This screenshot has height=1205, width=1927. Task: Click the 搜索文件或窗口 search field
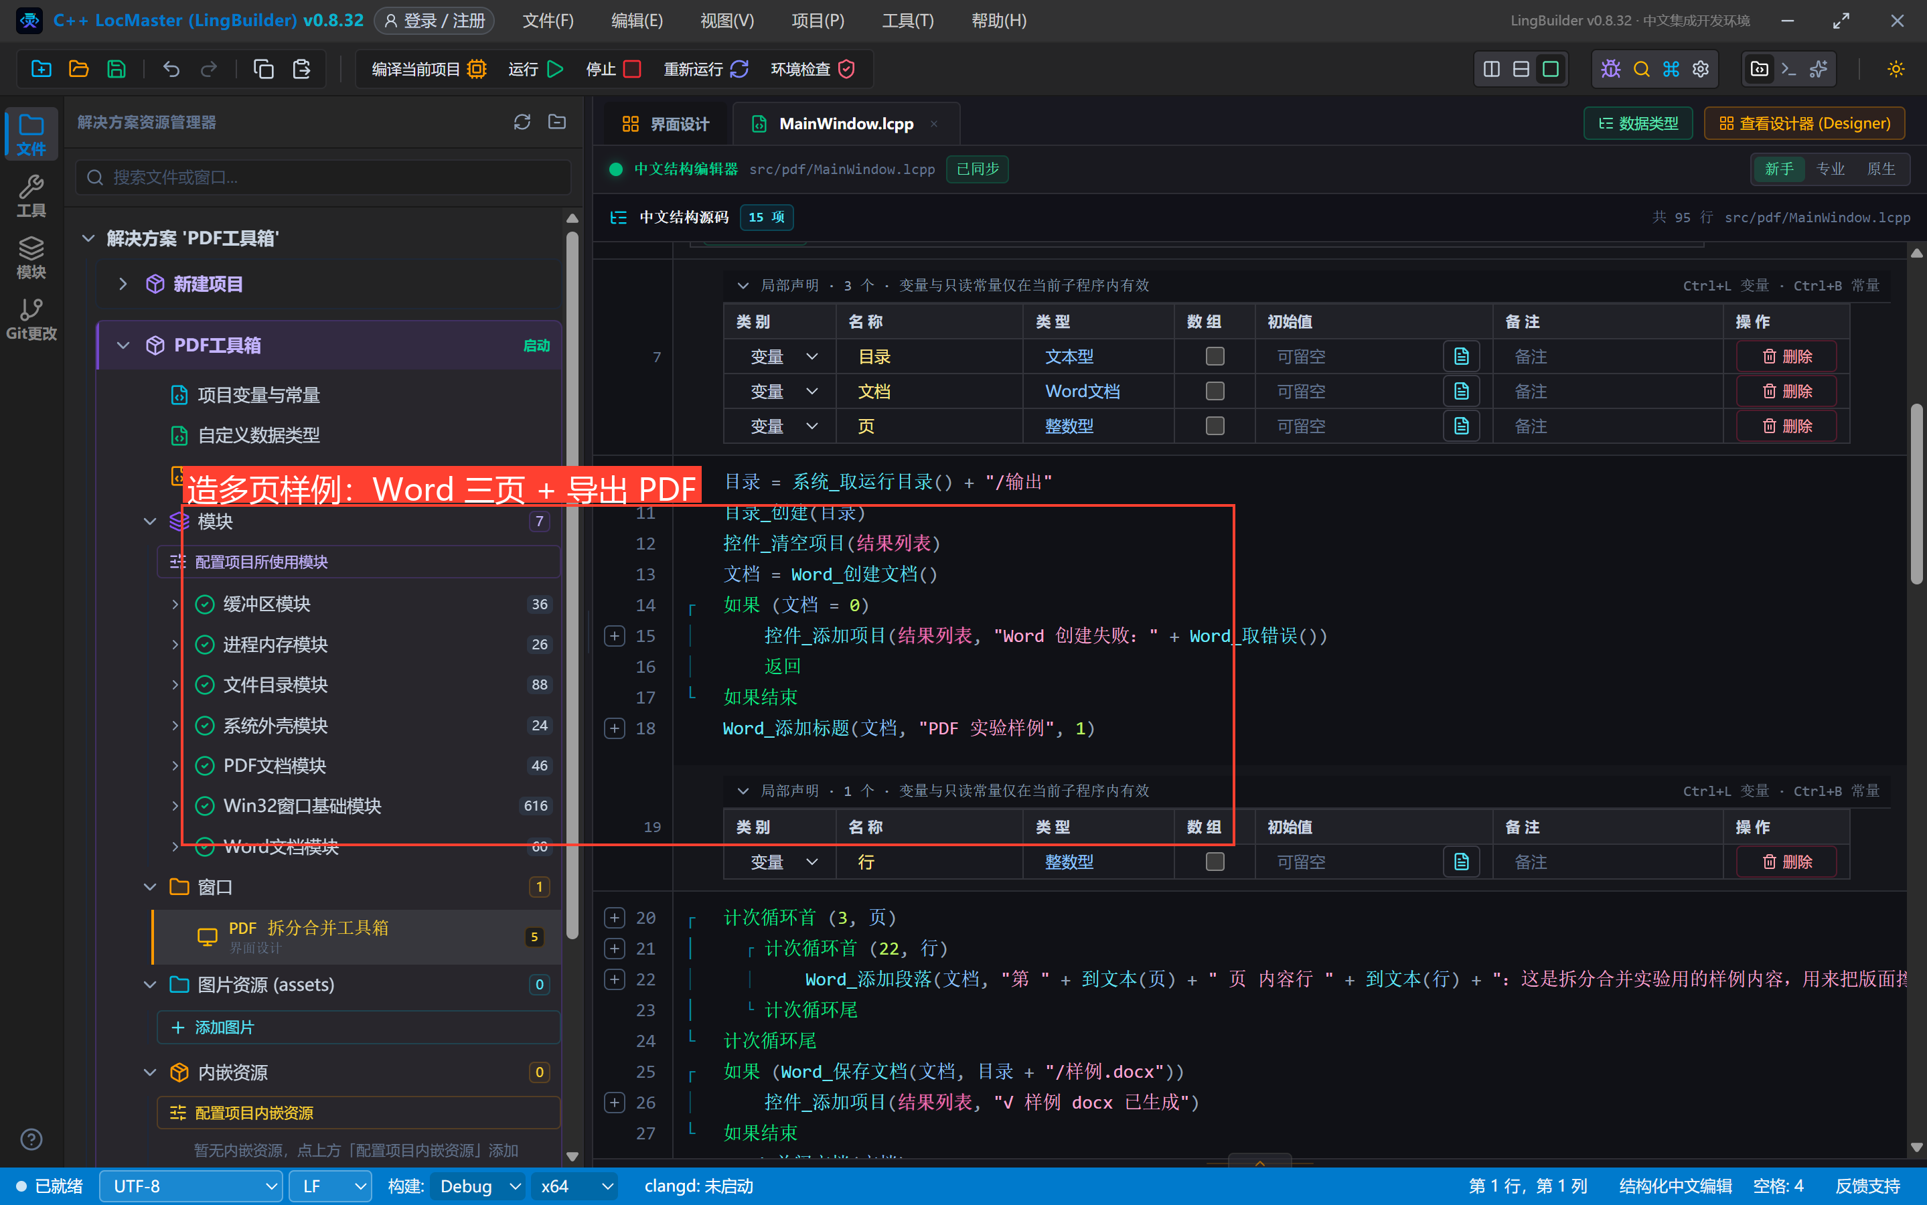(x=323, y=177)
